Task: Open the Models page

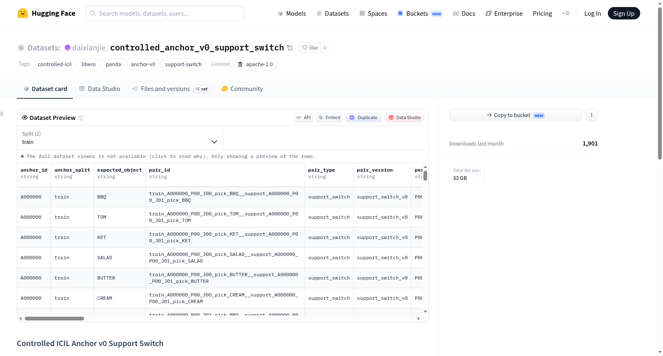Action: pos(292,13)
